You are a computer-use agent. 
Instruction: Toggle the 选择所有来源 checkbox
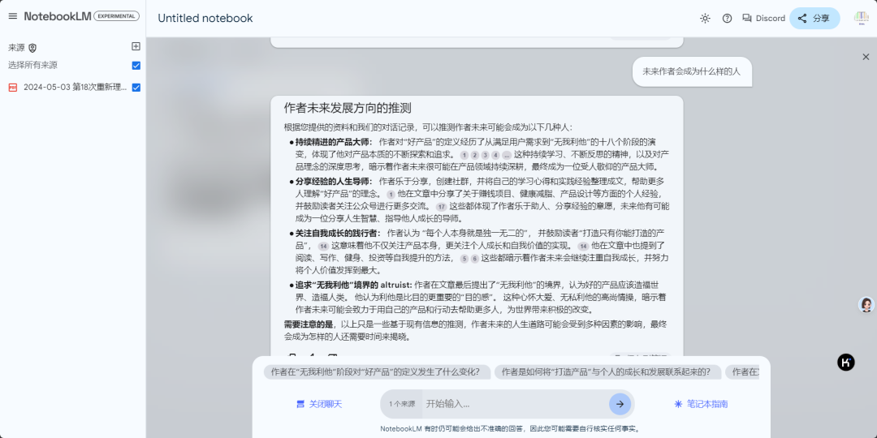pos(136,66)
